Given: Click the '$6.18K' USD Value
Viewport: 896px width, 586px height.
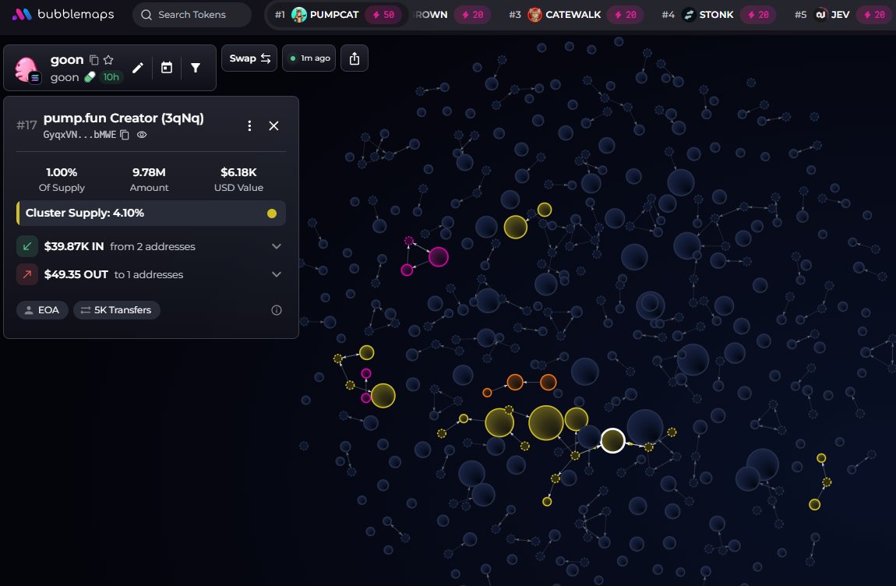Looking at the screenshot, I should (x=239, y=172).
